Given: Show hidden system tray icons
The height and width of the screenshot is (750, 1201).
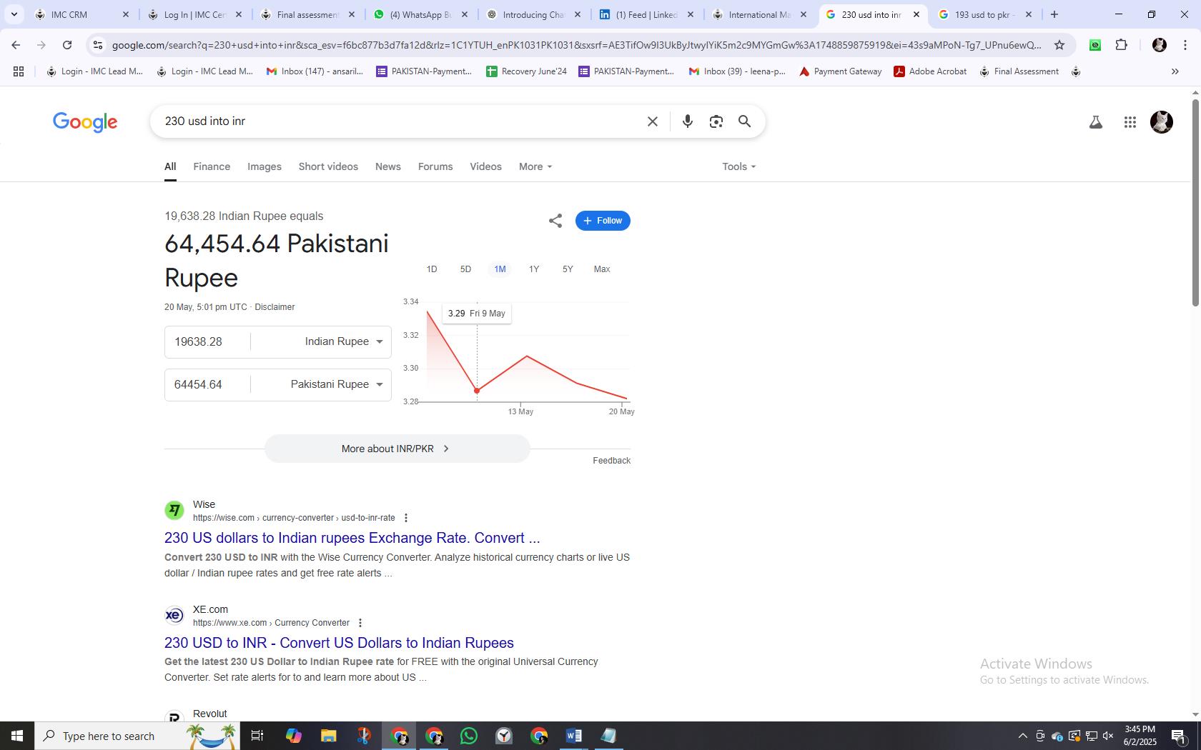Looking at the screenshot, I should [x=1022, y=736].
